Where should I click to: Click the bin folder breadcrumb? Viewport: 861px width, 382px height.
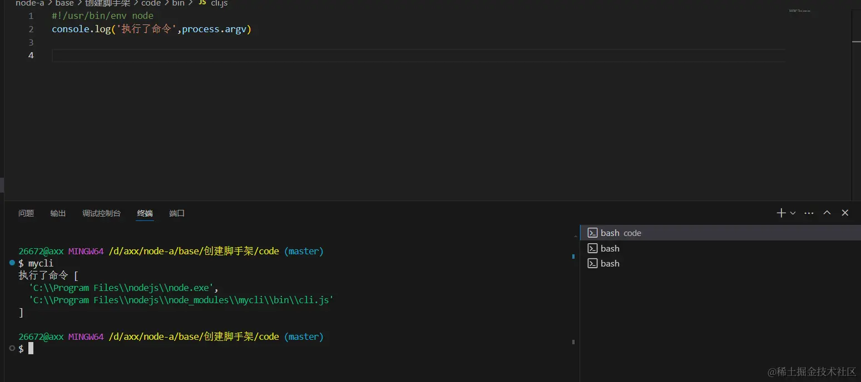click(179, 3)
